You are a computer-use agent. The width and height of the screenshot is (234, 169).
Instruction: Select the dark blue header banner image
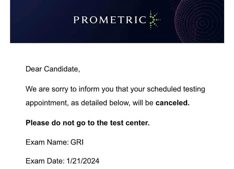[x=117, y=21]
